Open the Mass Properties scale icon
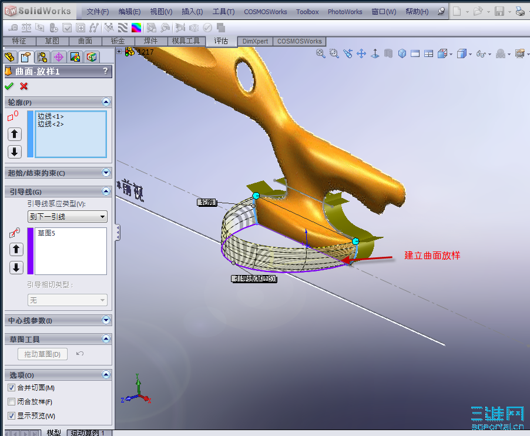530x436 pixels. pos(26,28)
